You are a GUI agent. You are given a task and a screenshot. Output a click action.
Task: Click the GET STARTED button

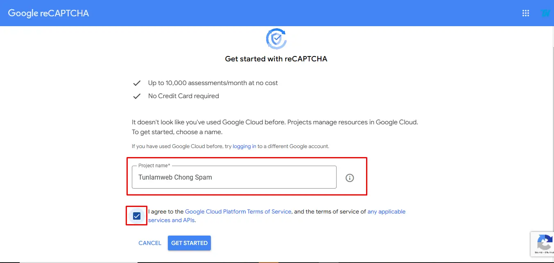pyautogui.click(x=189, y=243)
